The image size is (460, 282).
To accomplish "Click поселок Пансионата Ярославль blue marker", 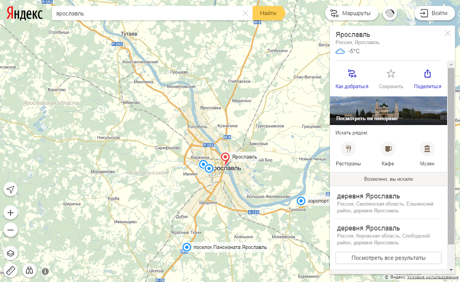I will click(x=187, y=247).
